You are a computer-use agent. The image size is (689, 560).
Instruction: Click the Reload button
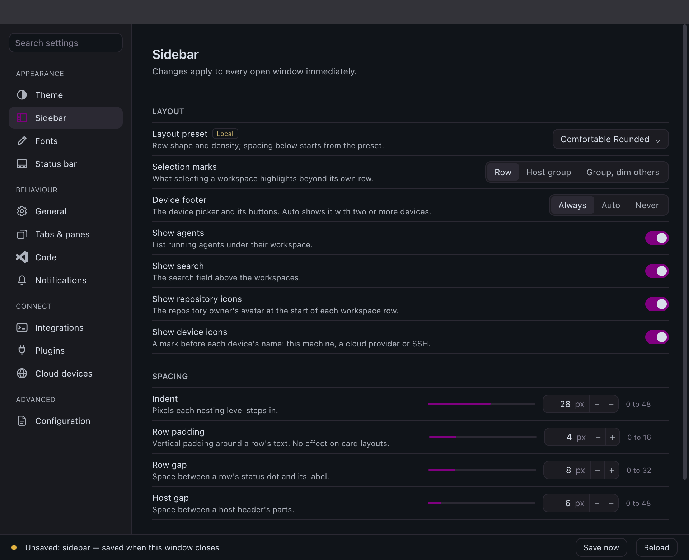656,547
